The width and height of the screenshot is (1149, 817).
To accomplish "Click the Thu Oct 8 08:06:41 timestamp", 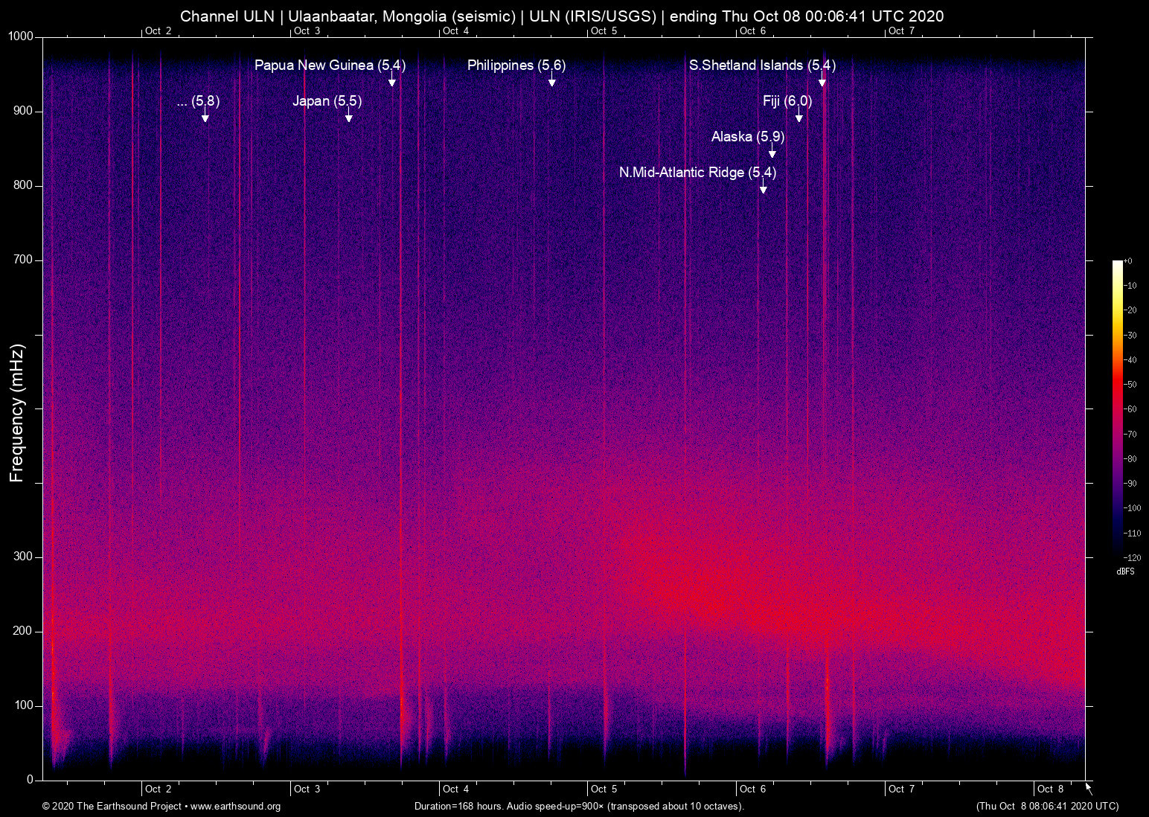I will tap(1048, 807).
